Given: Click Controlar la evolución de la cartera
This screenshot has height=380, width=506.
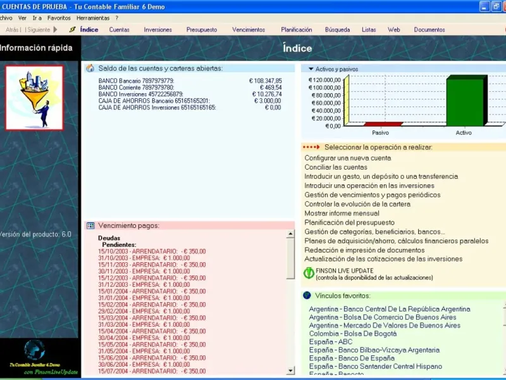Looking at the screenshot, I should click(x=357, y=204).
